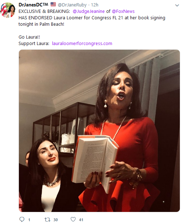
Task: Click the retweet count 30
Action: click(x=56, y=220)
